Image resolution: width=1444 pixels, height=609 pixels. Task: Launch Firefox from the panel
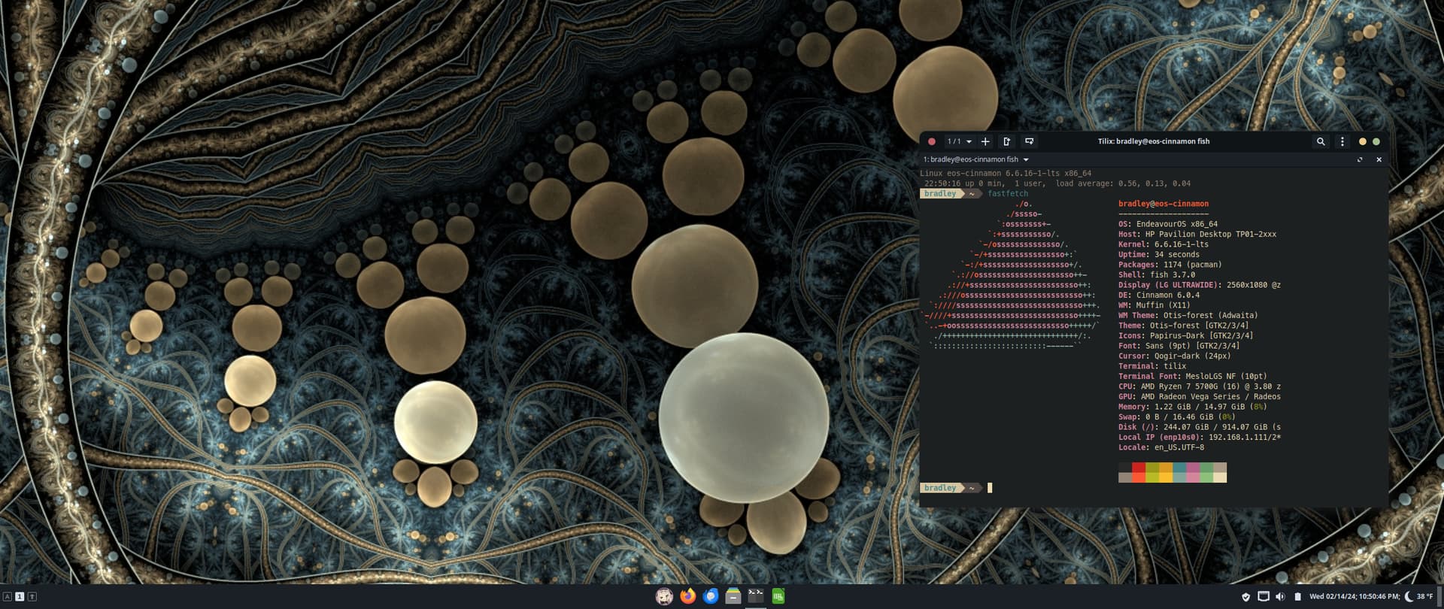687,596
